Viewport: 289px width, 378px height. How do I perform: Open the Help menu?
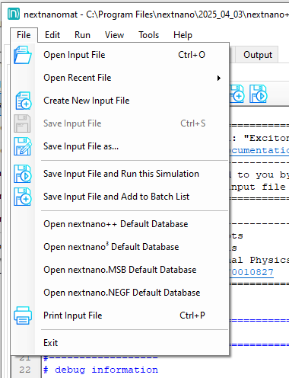pyautogui.click(x=183, y=35)
